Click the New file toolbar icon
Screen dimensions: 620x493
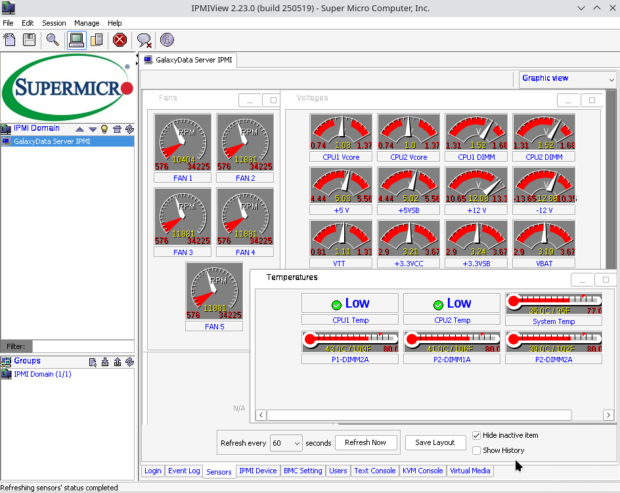pos(9,40)
